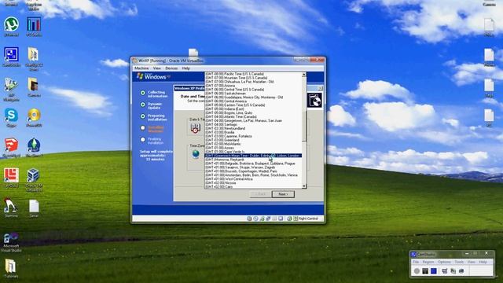Open the View menu in VirtualBox
Screen dimensions: 503x283
pyautogui.click(x=157, y=68)
